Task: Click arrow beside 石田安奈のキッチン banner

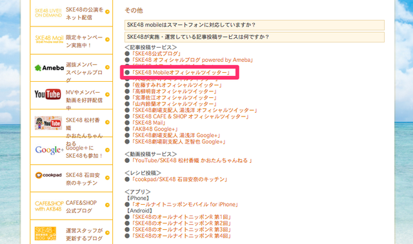Action: coord(107,178)
